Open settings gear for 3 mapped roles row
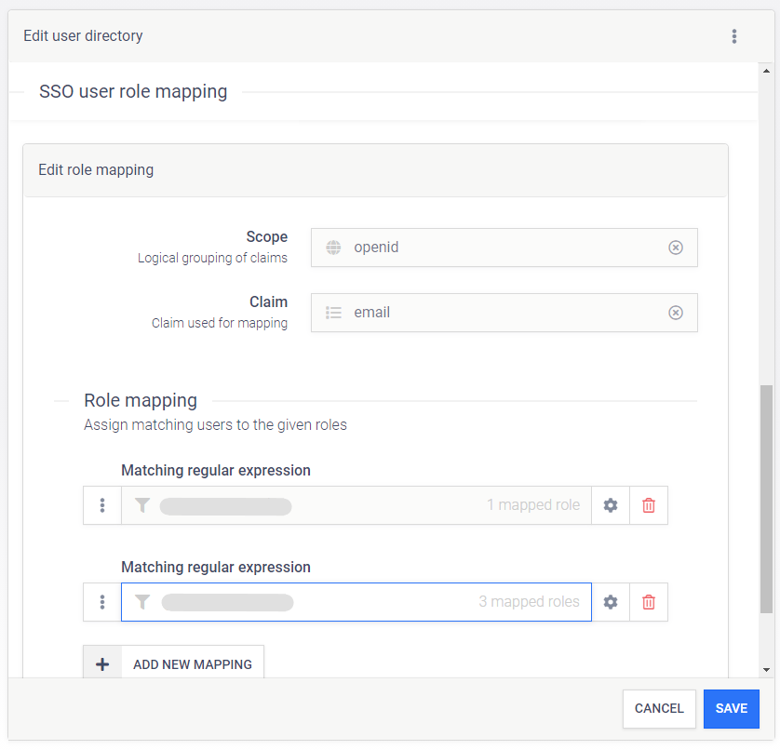 point(611,602)
